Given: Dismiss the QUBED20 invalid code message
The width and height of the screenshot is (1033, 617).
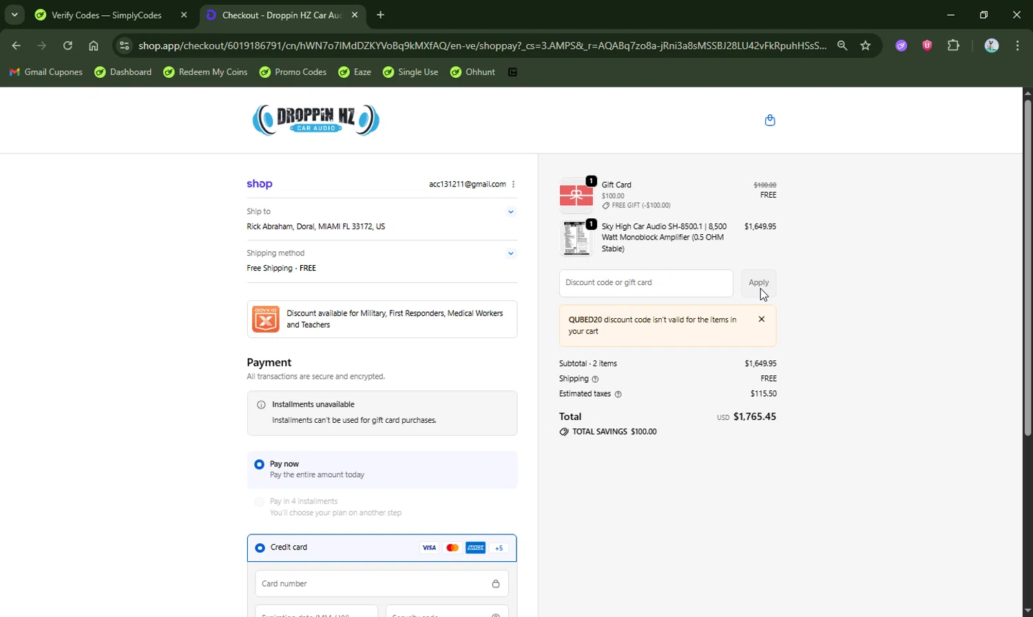Looking at the screenshot, I should (x=762, y=320).
